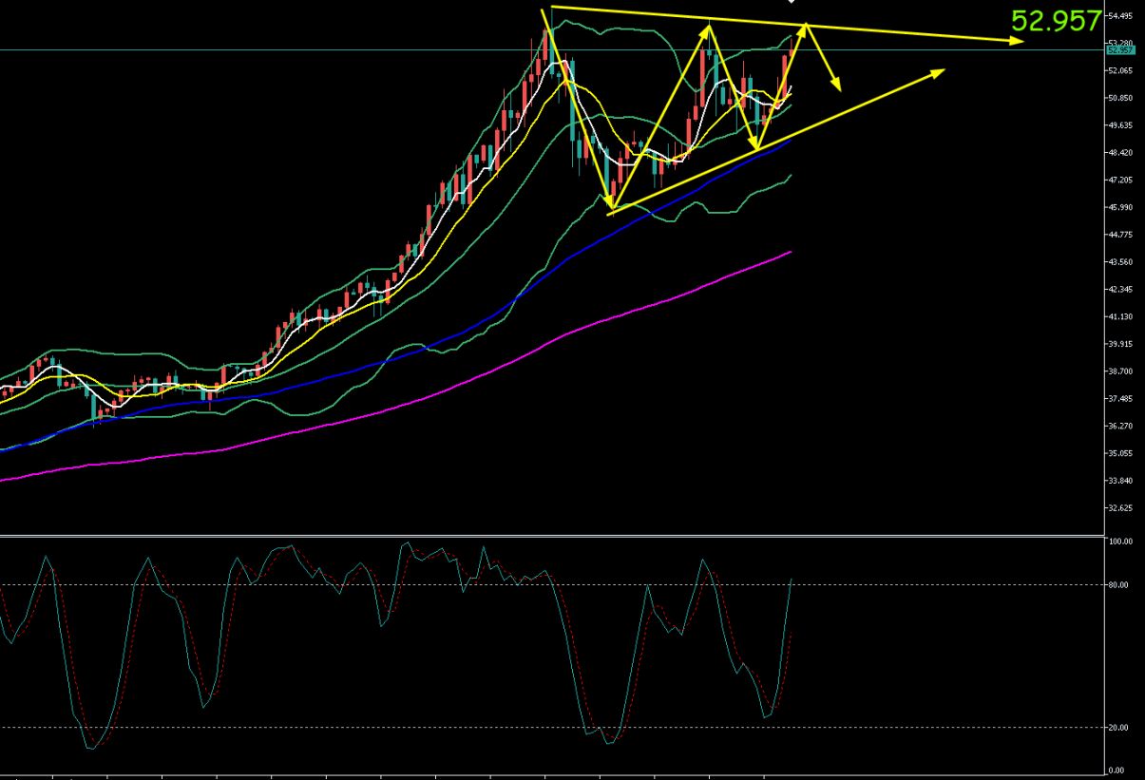Click the 38.700 label on the price axis
The height and width of the screenshot is (780, 1145).
1119,371
